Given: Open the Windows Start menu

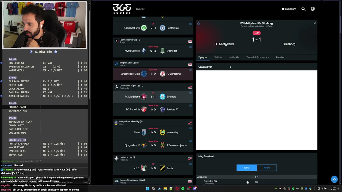Looking at the screenshot, I should coord(147,189).
